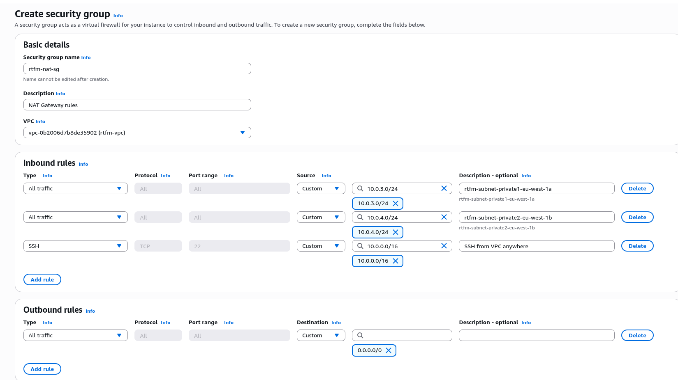Open outbound rule All traffic type dropdown
The width and height of the screenshot is (678, 380).
(75, 336)
